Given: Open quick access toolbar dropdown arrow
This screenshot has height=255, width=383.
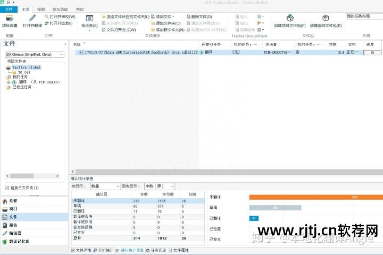Looking at the screenshot, I should (13, 2).
